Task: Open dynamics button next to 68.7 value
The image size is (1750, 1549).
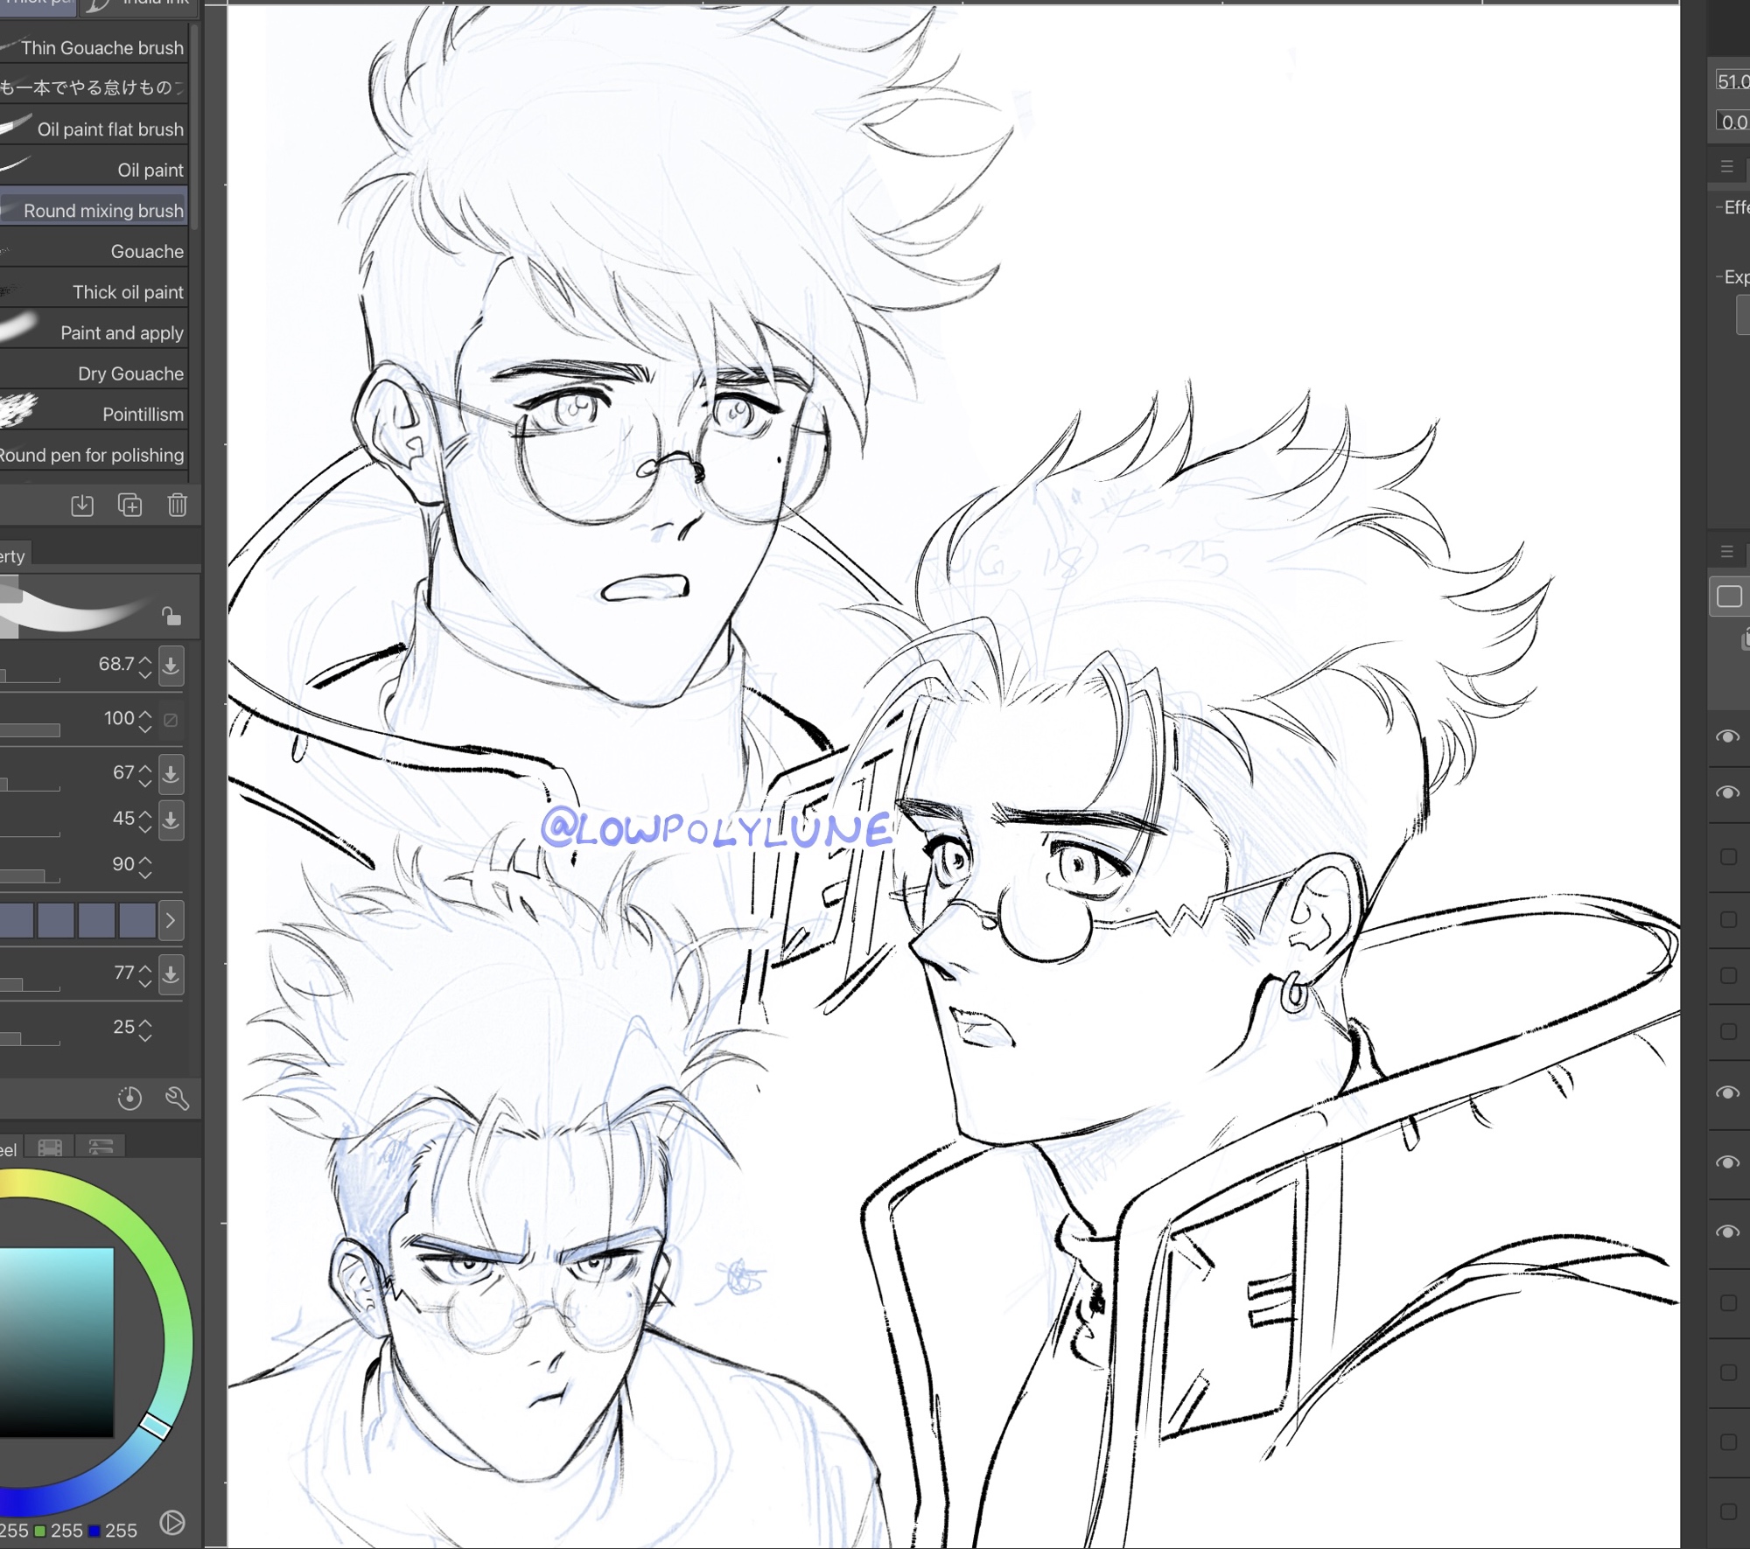Action: pyautogui.click(x=171, y=666)
